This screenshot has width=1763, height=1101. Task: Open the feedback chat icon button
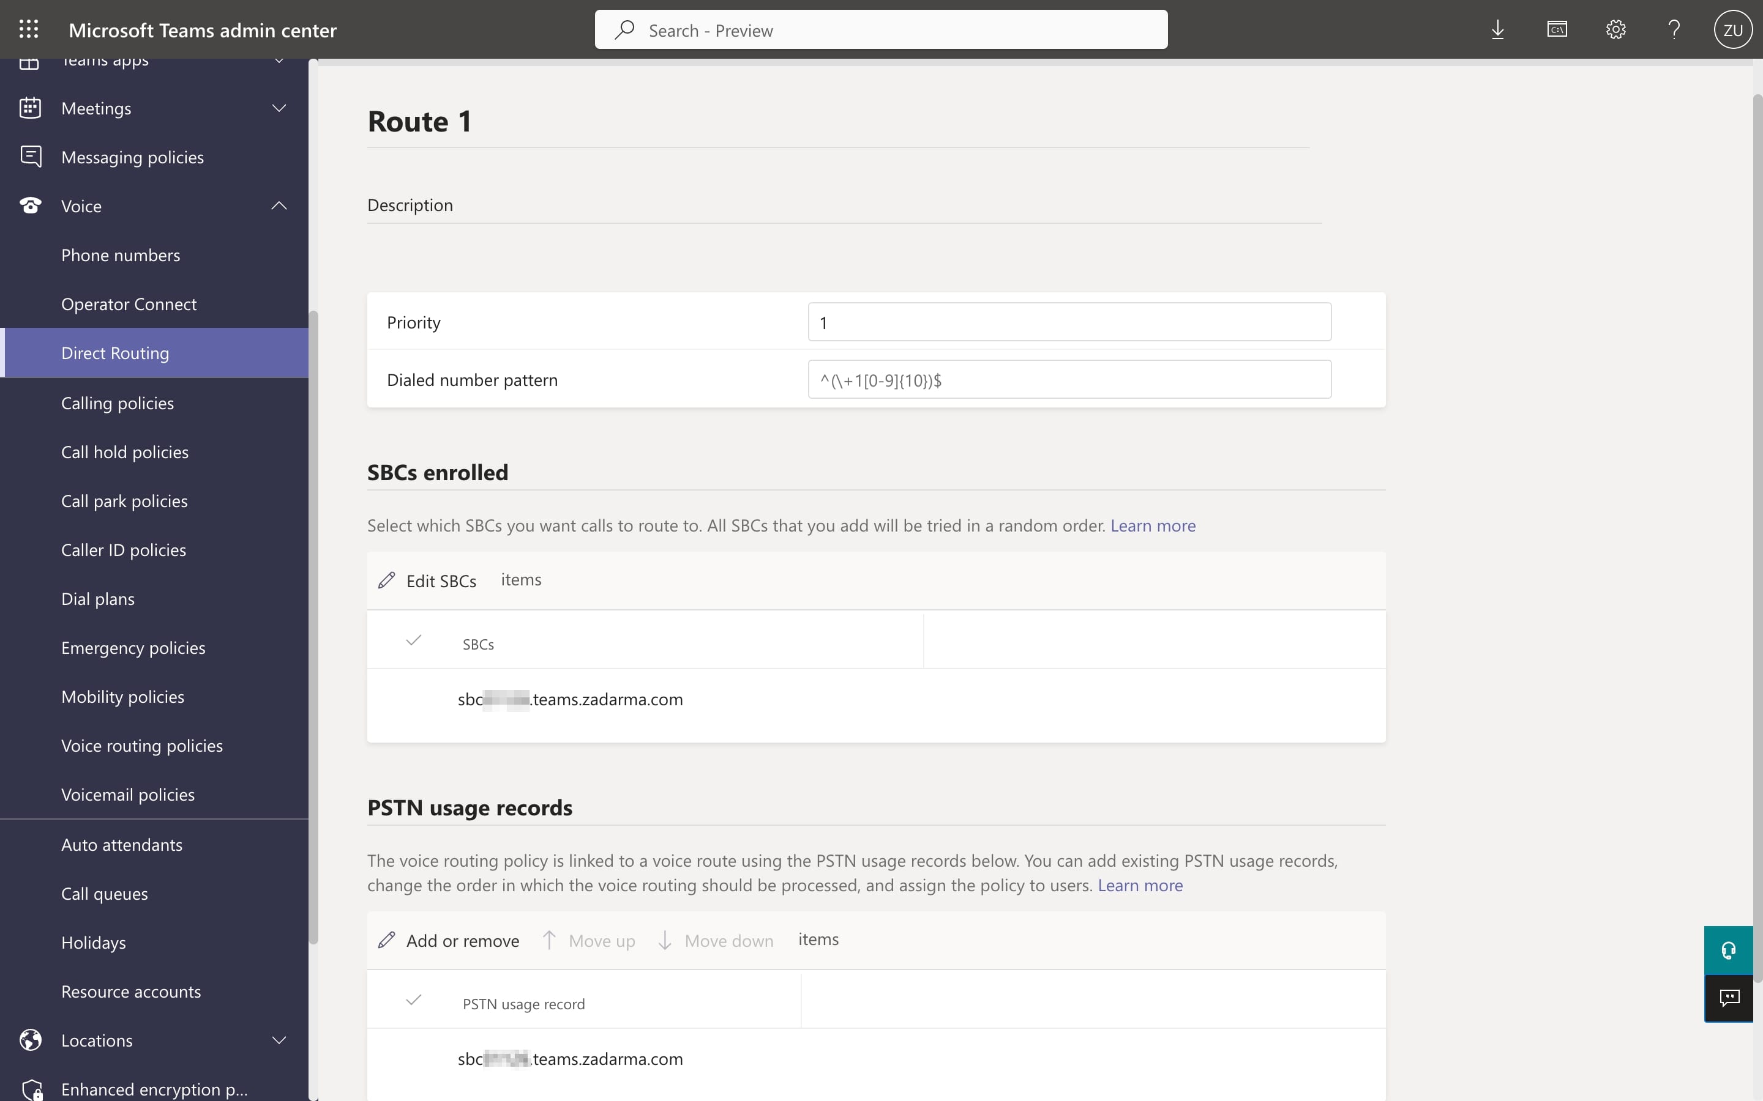[x=1728, y=998]
